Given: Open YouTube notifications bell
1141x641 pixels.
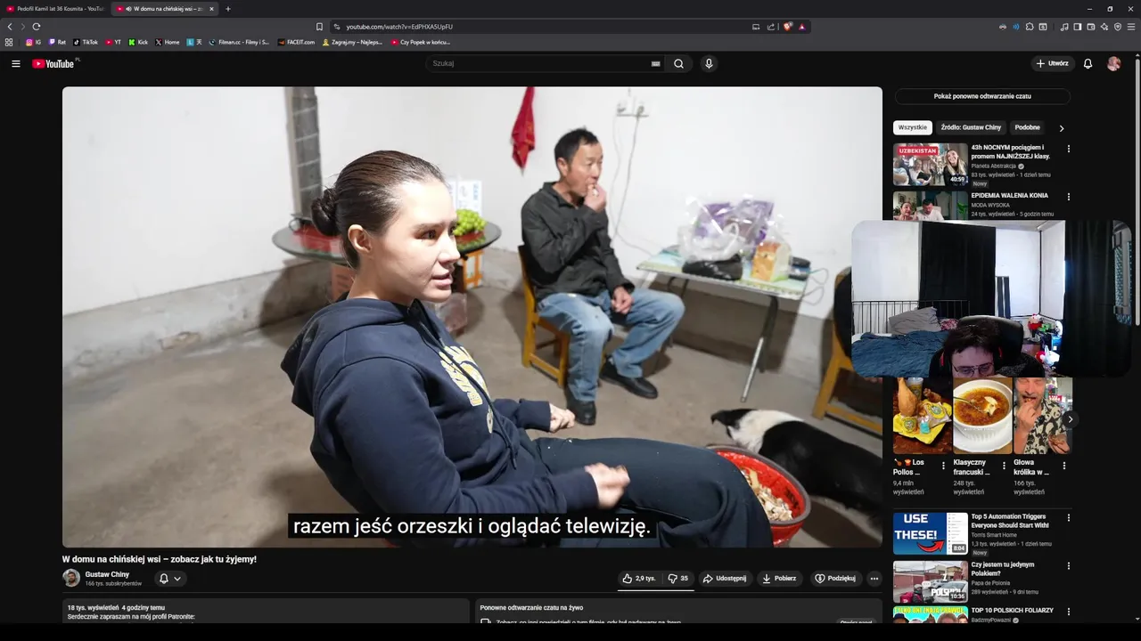Looking at the screenshot, I should click(x=1088, y=63).
